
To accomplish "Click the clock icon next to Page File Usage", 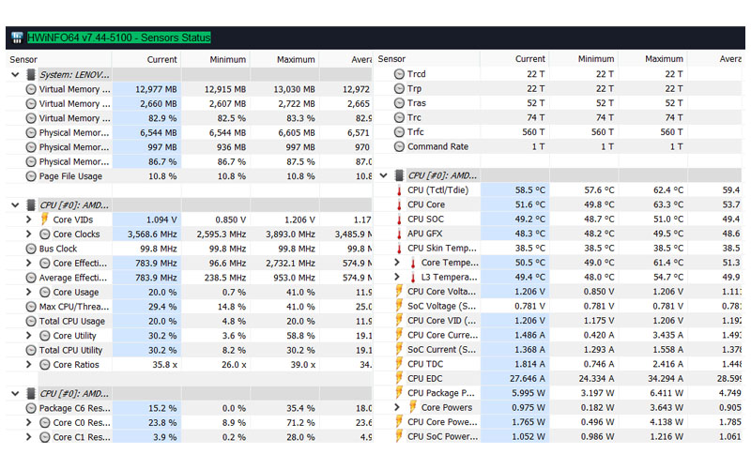I will tap(31, 176).
